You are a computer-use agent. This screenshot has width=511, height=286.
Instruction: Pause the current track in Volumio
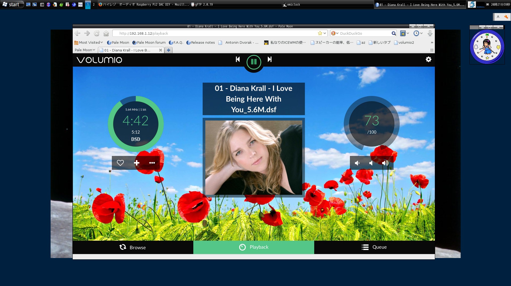(254, 62)
